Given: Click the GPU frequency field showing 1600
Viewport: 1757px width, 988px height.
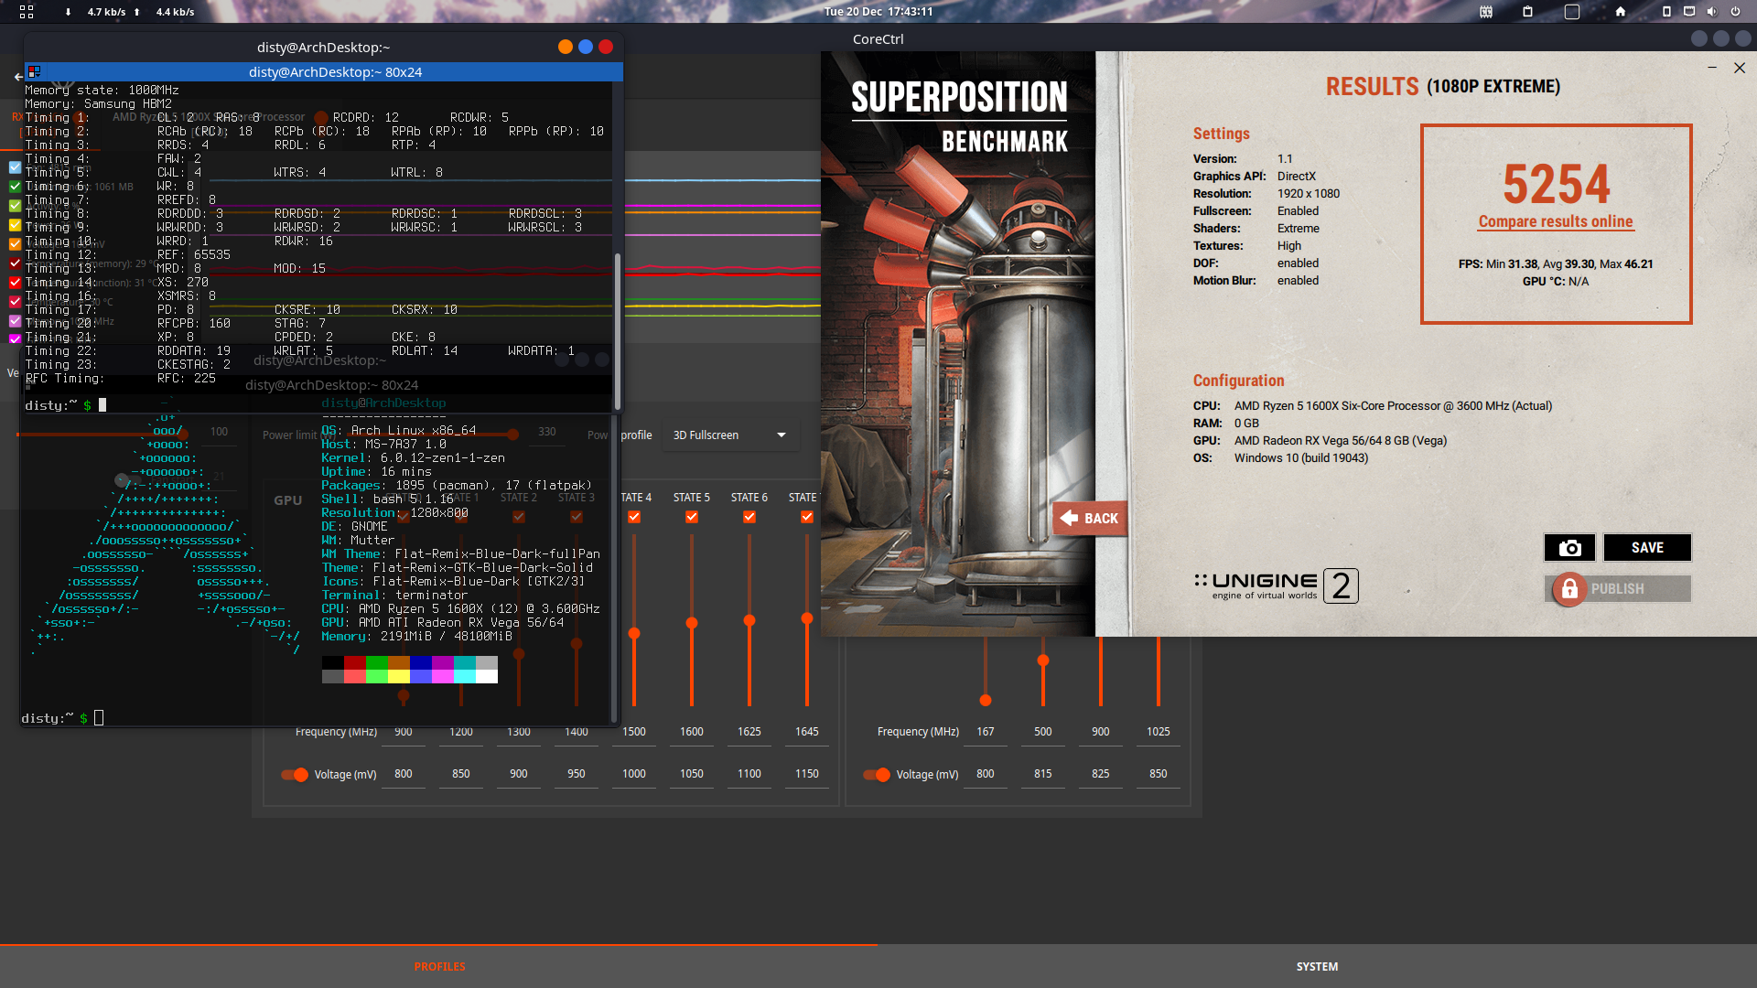Looking at the screenshot, I should point(692,732).
